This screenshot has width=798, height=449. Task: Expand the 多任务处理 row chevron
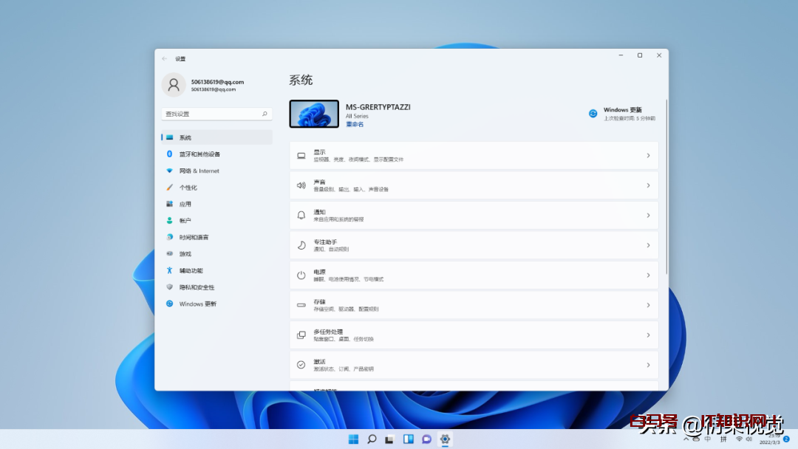pos(648,335)
